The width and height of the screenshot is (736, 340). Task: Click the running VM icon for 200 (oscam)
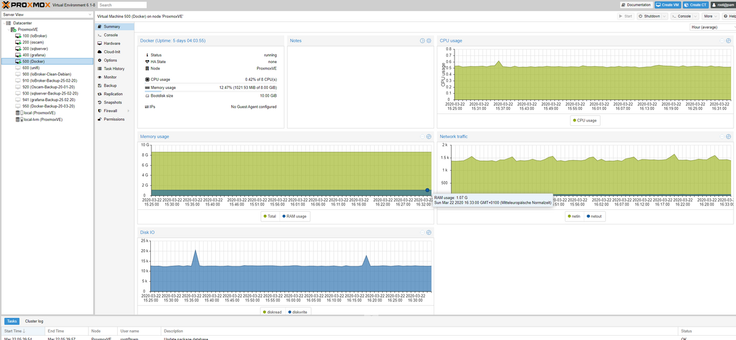click(18, 42)
